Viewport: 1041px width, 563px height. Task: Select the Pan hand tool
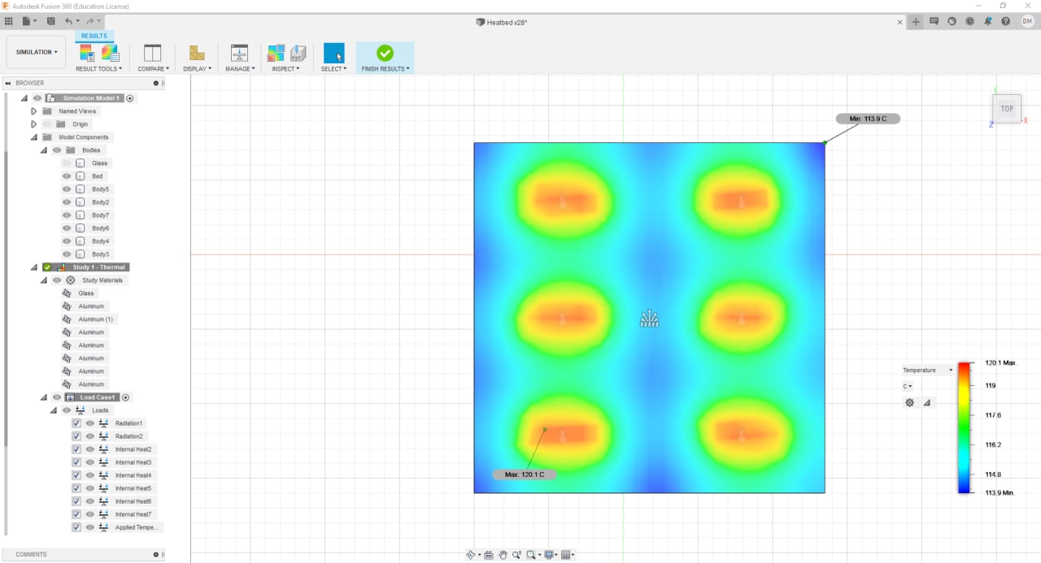point(503,555)
